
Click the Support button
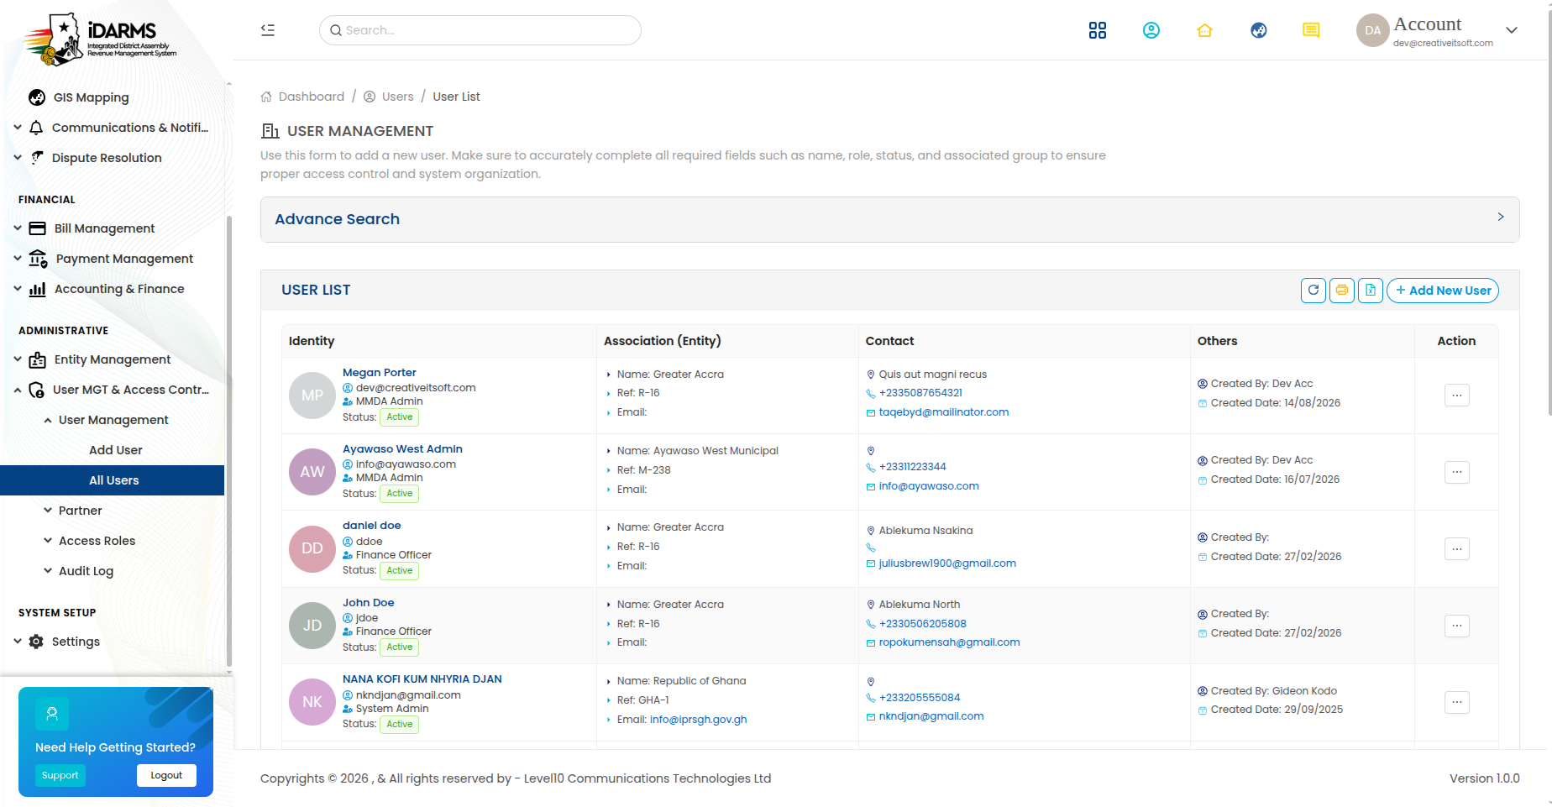60,775
